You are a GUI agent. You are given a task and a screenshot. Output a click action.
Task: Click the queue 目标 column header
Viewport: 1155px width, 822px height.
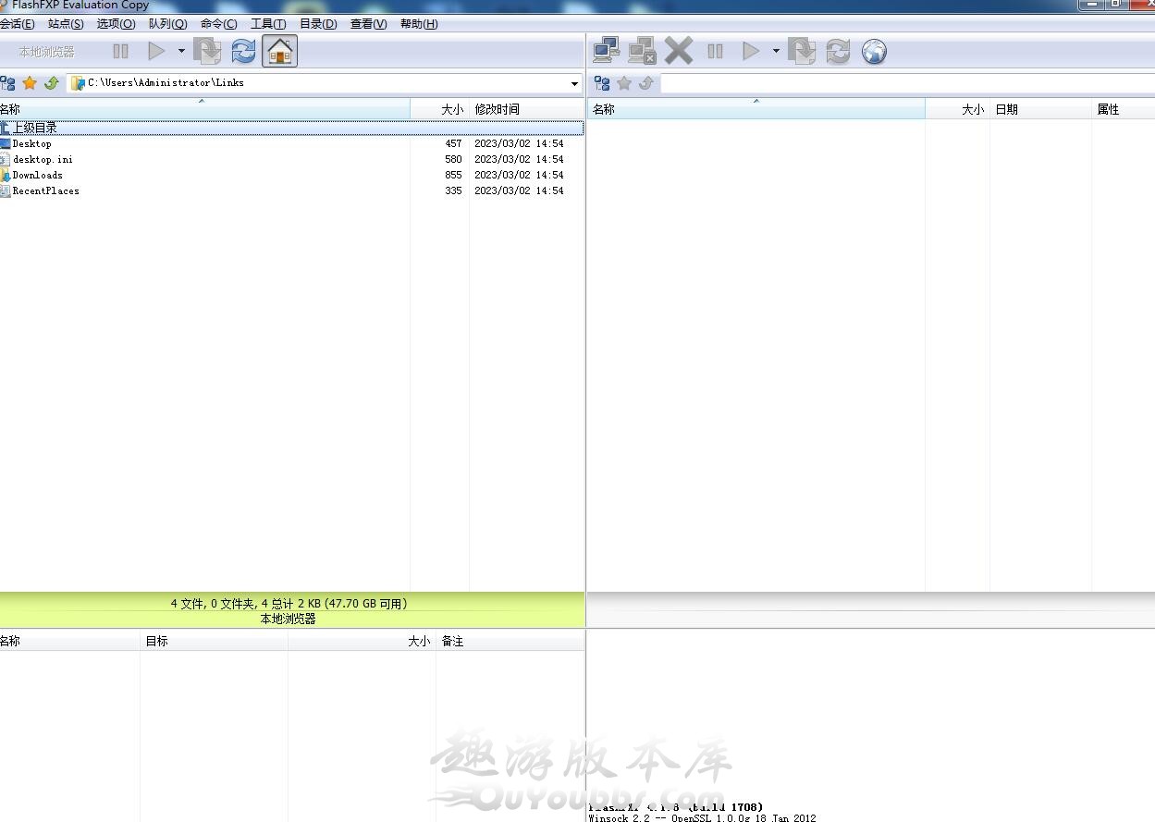pos(214,641)
